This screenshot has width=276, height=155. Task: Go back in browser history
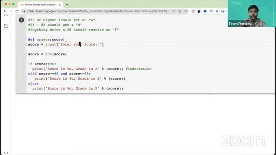[x=5, y=11]
